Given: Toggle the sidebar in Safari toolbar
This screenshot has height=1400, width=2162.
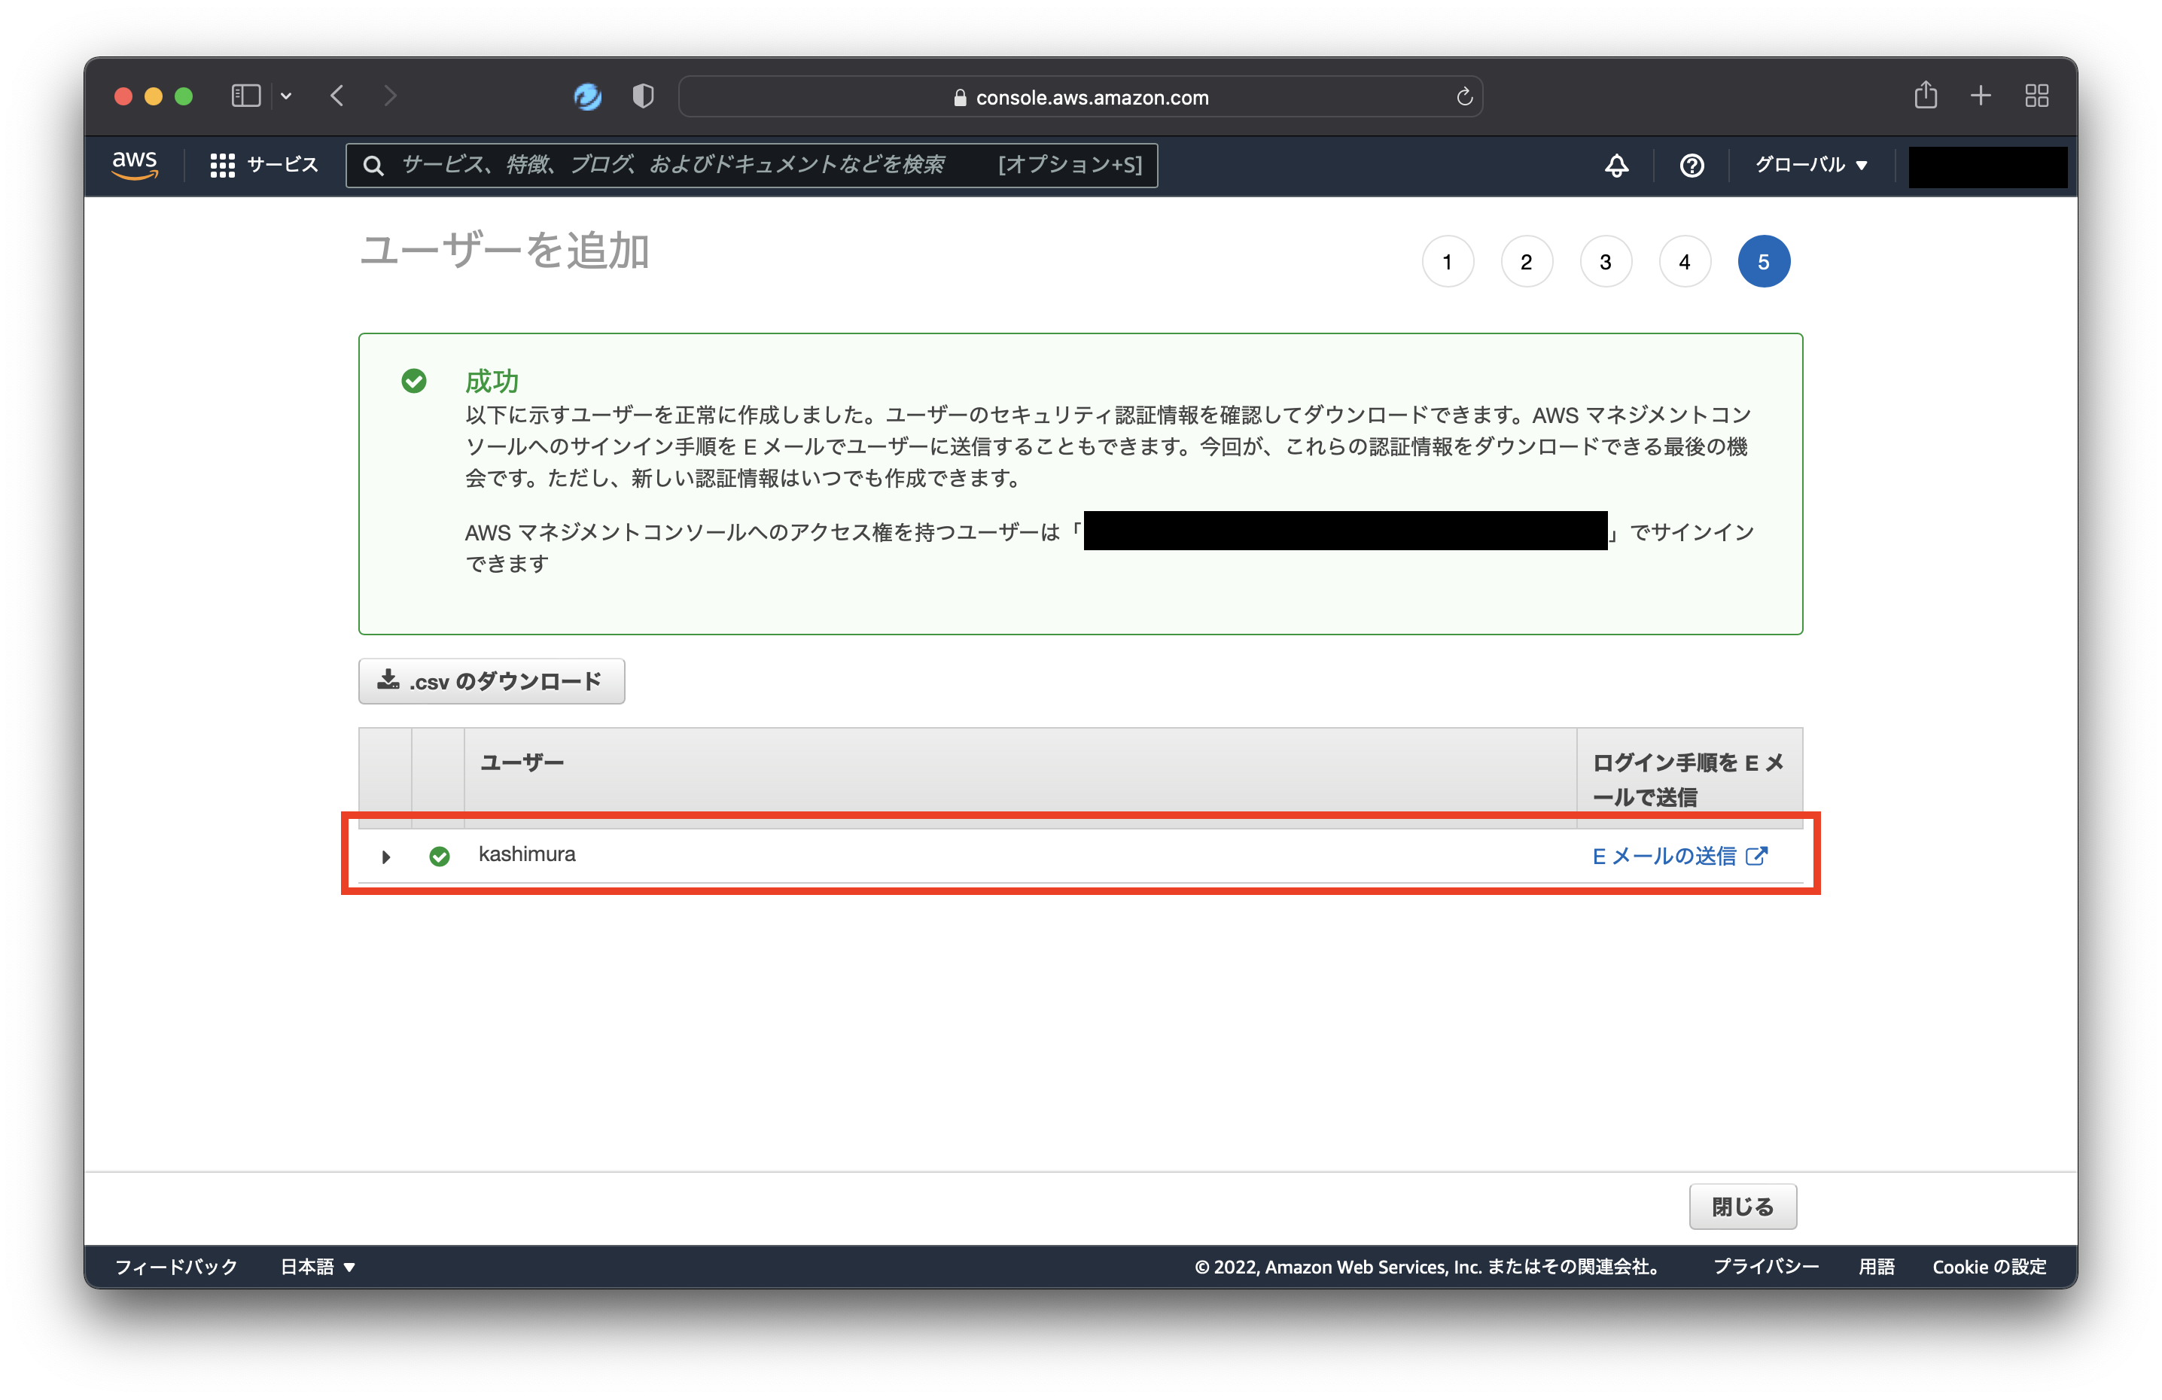Looking at the screenshot, I should click(245, 96).
